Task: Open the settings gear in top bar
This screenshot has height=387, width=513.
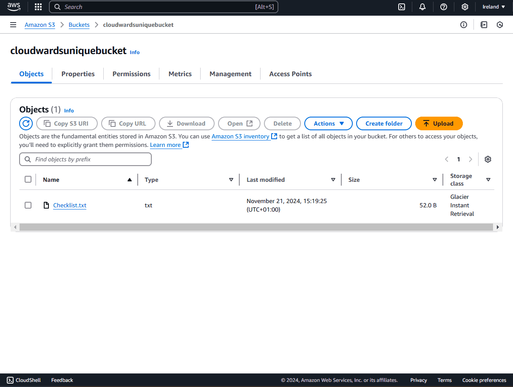Action: tap(465, 7)
